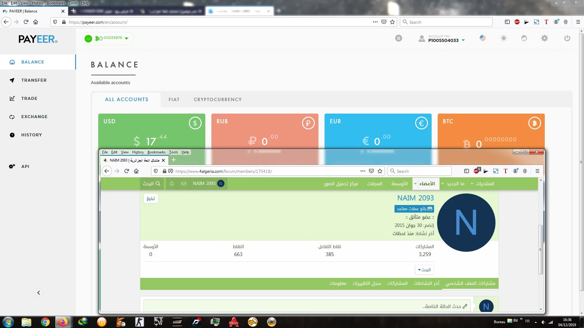Click the US flag language icon
The image size is (584, 328).
pos(483,38)
